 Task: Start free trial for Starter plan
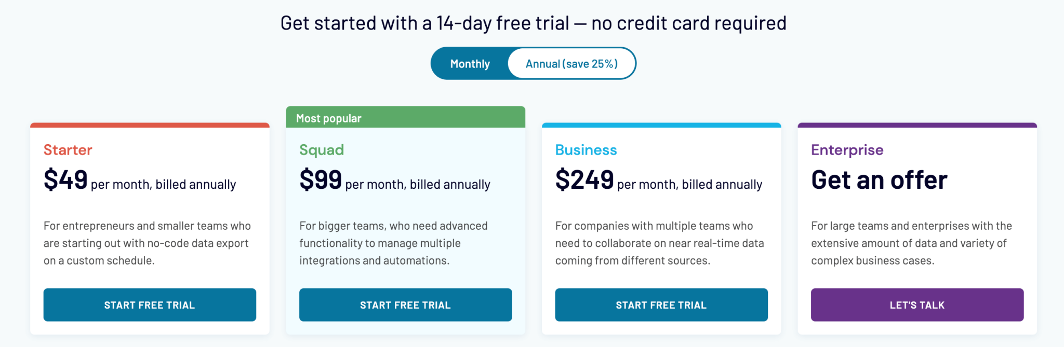[150, 305]
